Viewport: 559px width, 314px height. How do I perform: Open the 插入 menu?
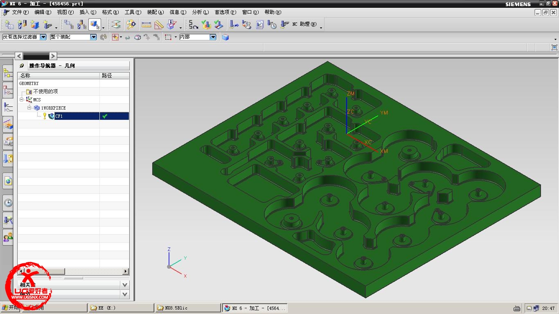pyautogui.click(x=88, y=12)
